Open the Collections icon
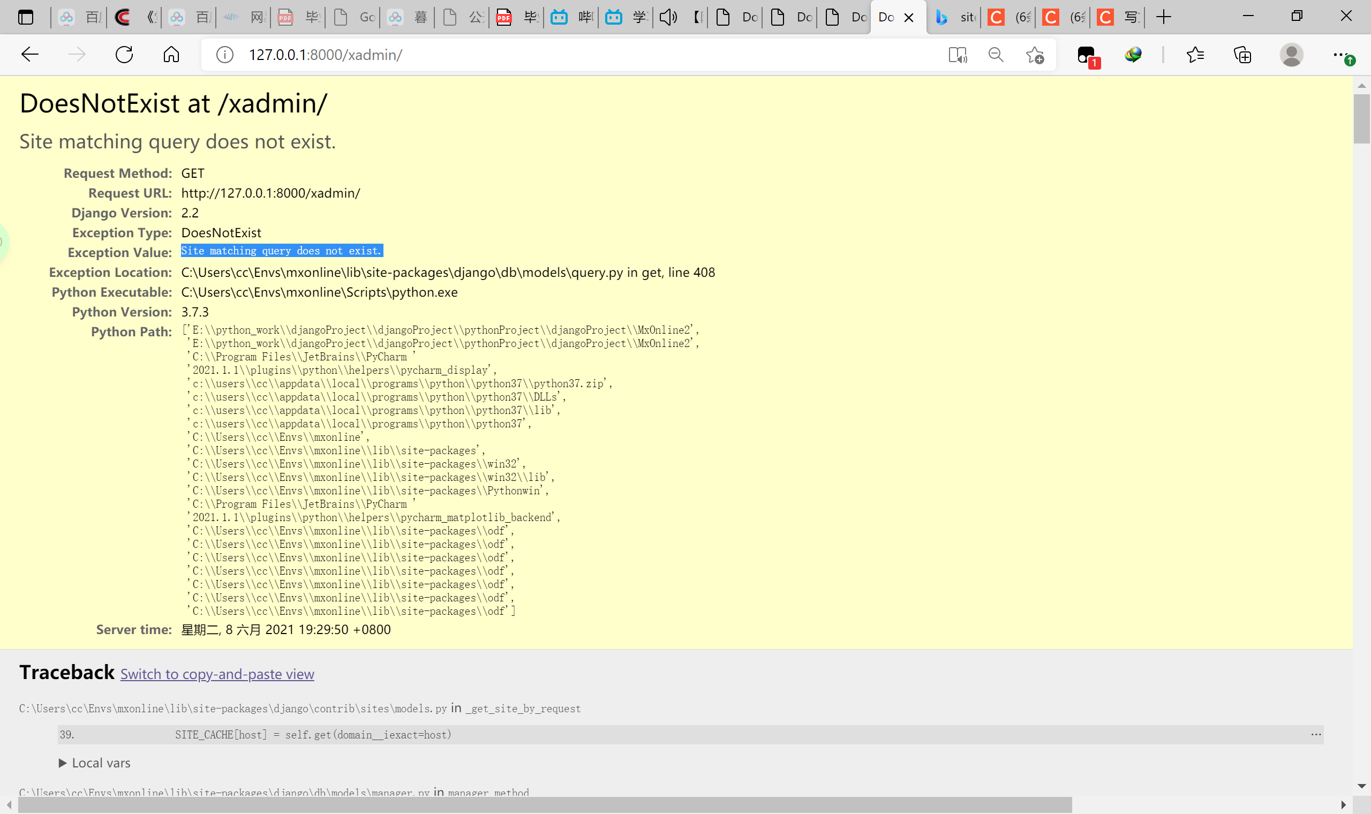The image size is (1371, 814). point(1242,55)
